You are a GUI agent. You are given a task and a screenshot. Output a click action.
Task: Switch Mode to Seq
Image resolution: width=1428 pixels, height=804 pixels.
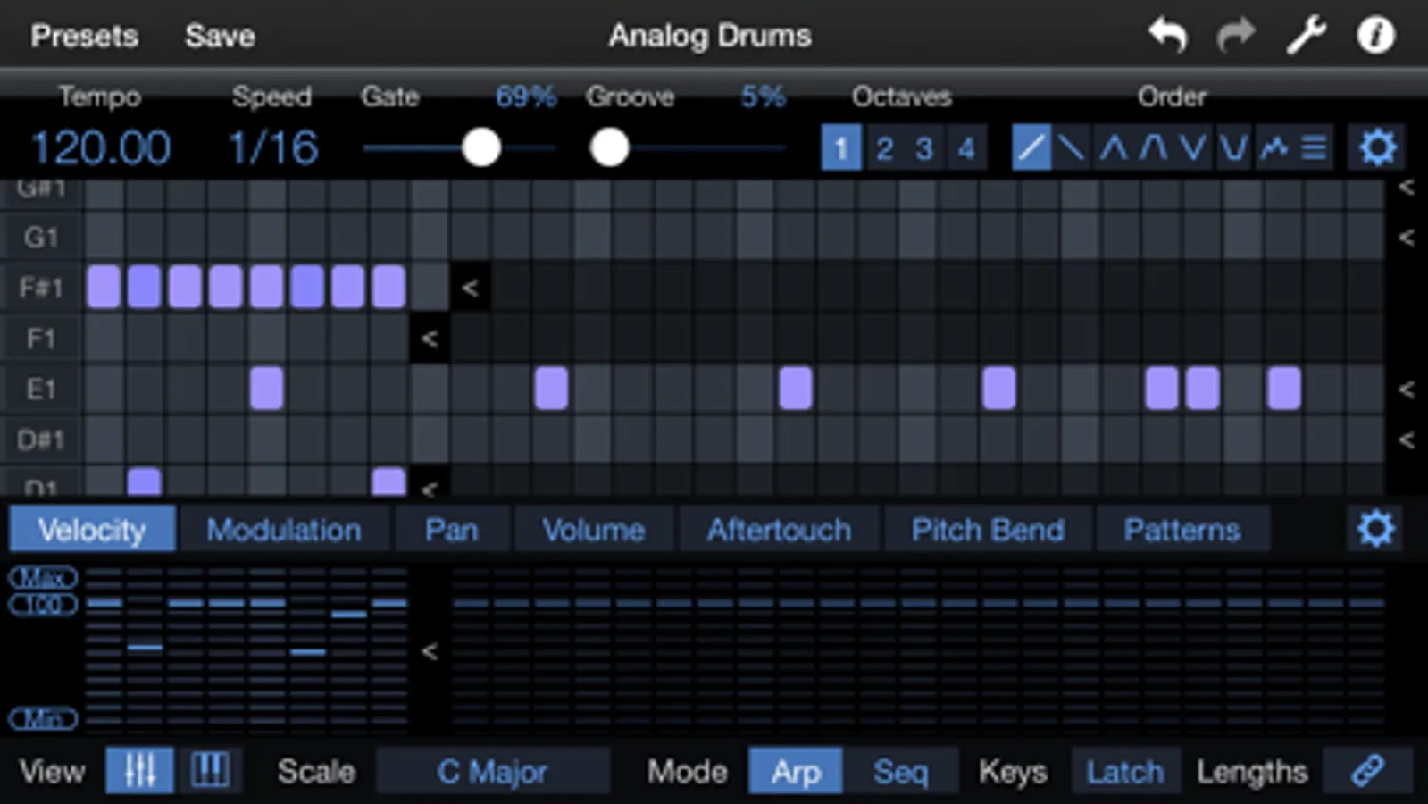point(900,771)
